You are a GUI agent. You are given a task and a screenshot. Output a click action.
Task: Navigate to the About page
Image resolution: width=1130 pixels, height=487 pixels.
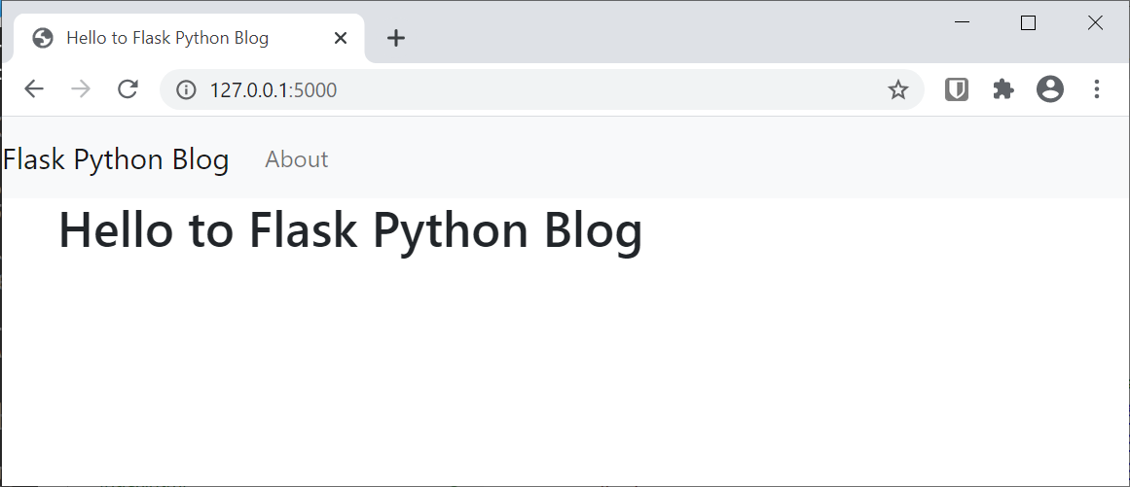297,159
